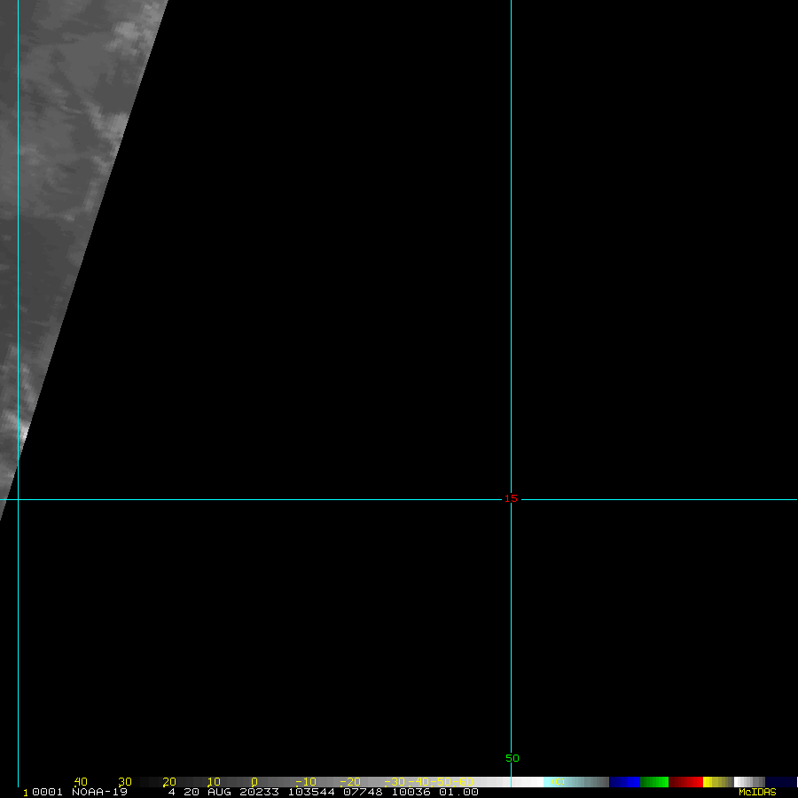Click the light cyan segment of the color scale
Viewport: 798px width, 798px height.
point(557,782)
